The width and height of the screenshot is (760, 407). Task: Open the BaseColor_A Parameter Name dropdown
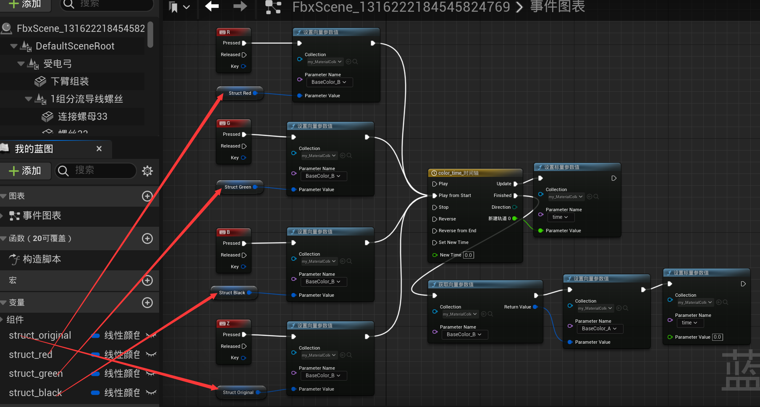point(599,329)
